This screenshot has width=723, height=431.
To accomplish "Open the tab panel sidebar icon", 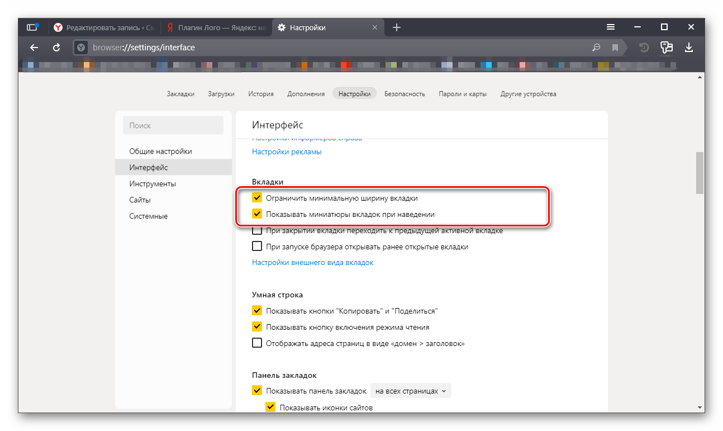I will (x=33, y=27).
